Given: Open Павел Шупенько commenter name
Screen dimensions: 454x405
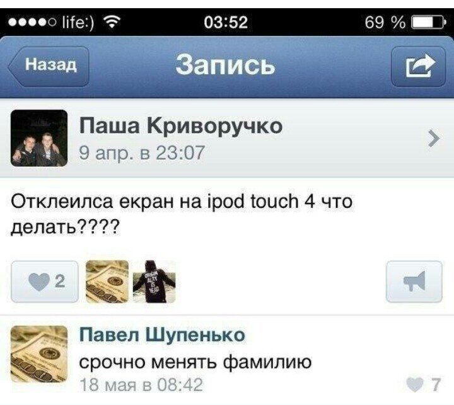Looking at the screenshot, I should pos(162,335).
